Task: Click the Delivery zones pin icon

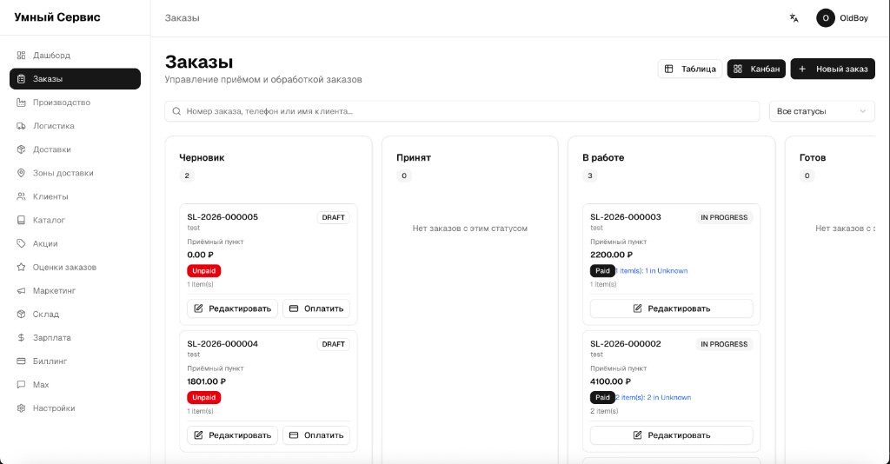Action: [x=22, y=173]
